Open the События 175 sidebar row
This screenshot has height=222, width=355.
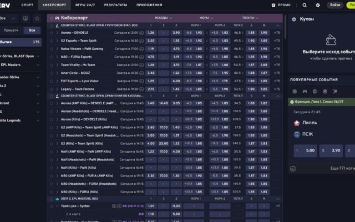[21, 42]
